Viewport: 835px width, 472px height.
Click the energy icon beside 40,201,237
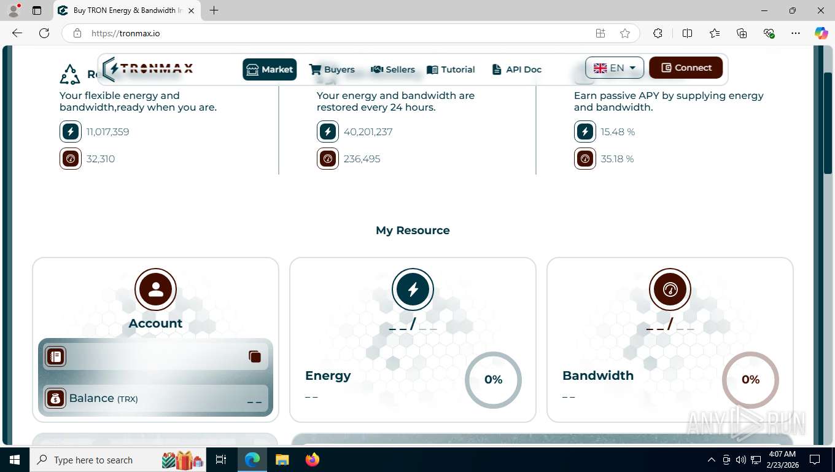tap(328, 132)
